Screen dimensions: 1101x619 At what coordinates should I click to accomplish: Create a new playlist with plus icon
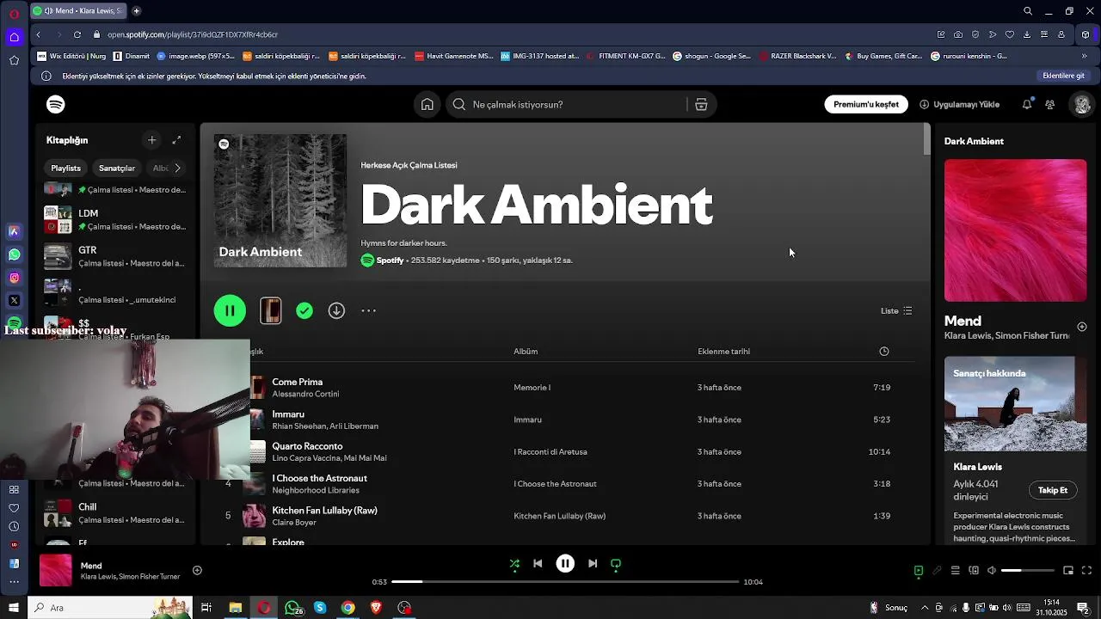coord(151,140)
